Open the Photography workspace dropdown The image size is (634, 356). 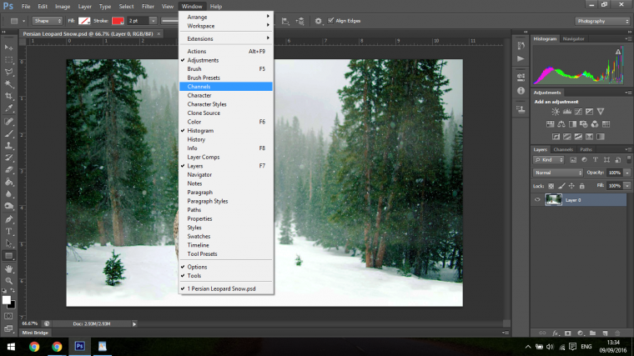tap(602, 21)
